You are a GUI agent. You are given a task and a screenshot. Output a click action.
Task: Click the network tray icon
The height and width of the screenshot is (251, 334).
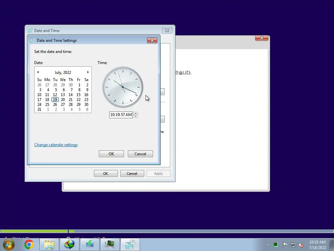click(293, 245)
